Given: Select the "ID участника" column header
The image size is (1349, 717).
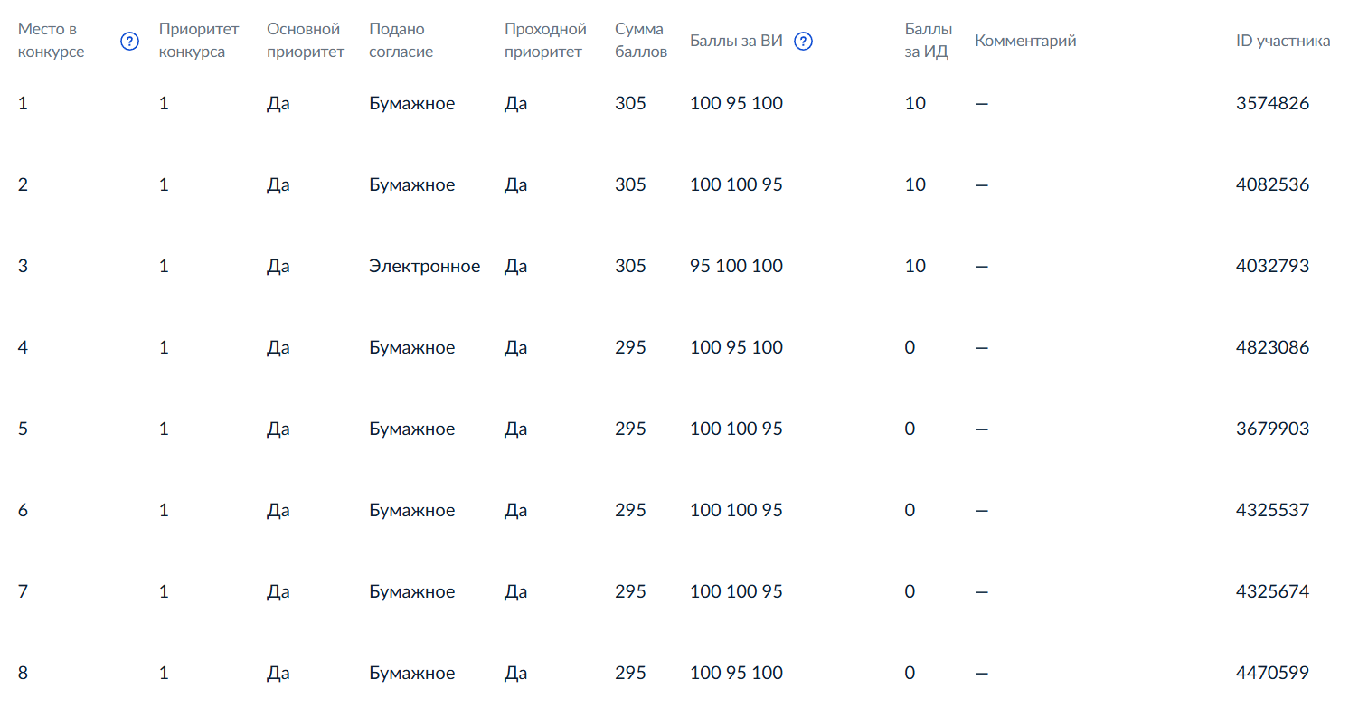Looking at the screenshot, I should pyautogui.click(x=1283, y=41).
